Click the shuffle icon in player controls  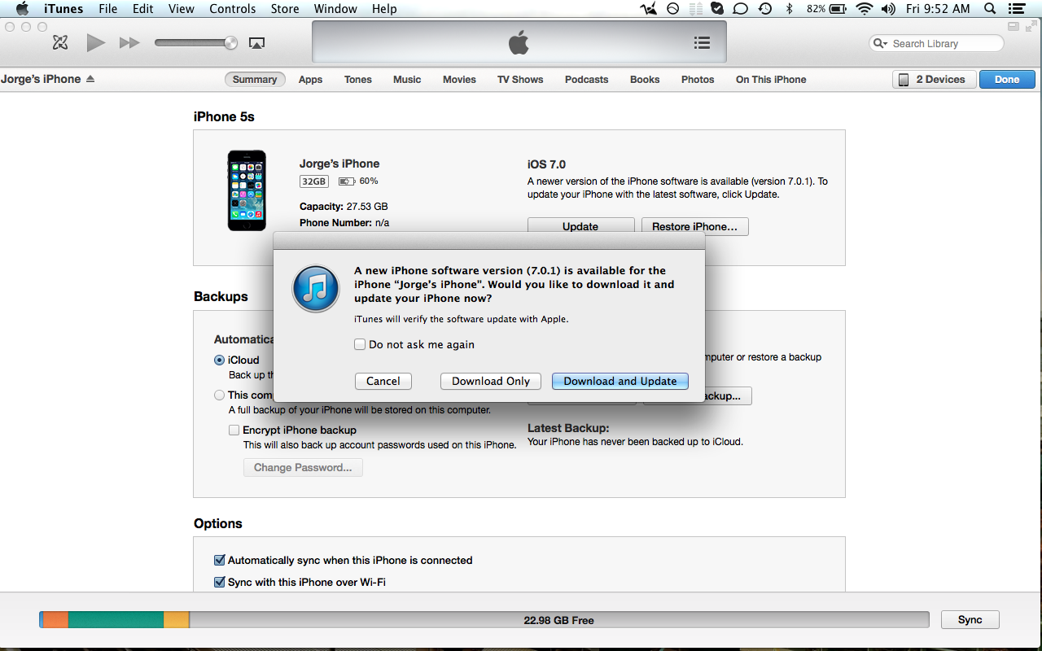point(60,42)
